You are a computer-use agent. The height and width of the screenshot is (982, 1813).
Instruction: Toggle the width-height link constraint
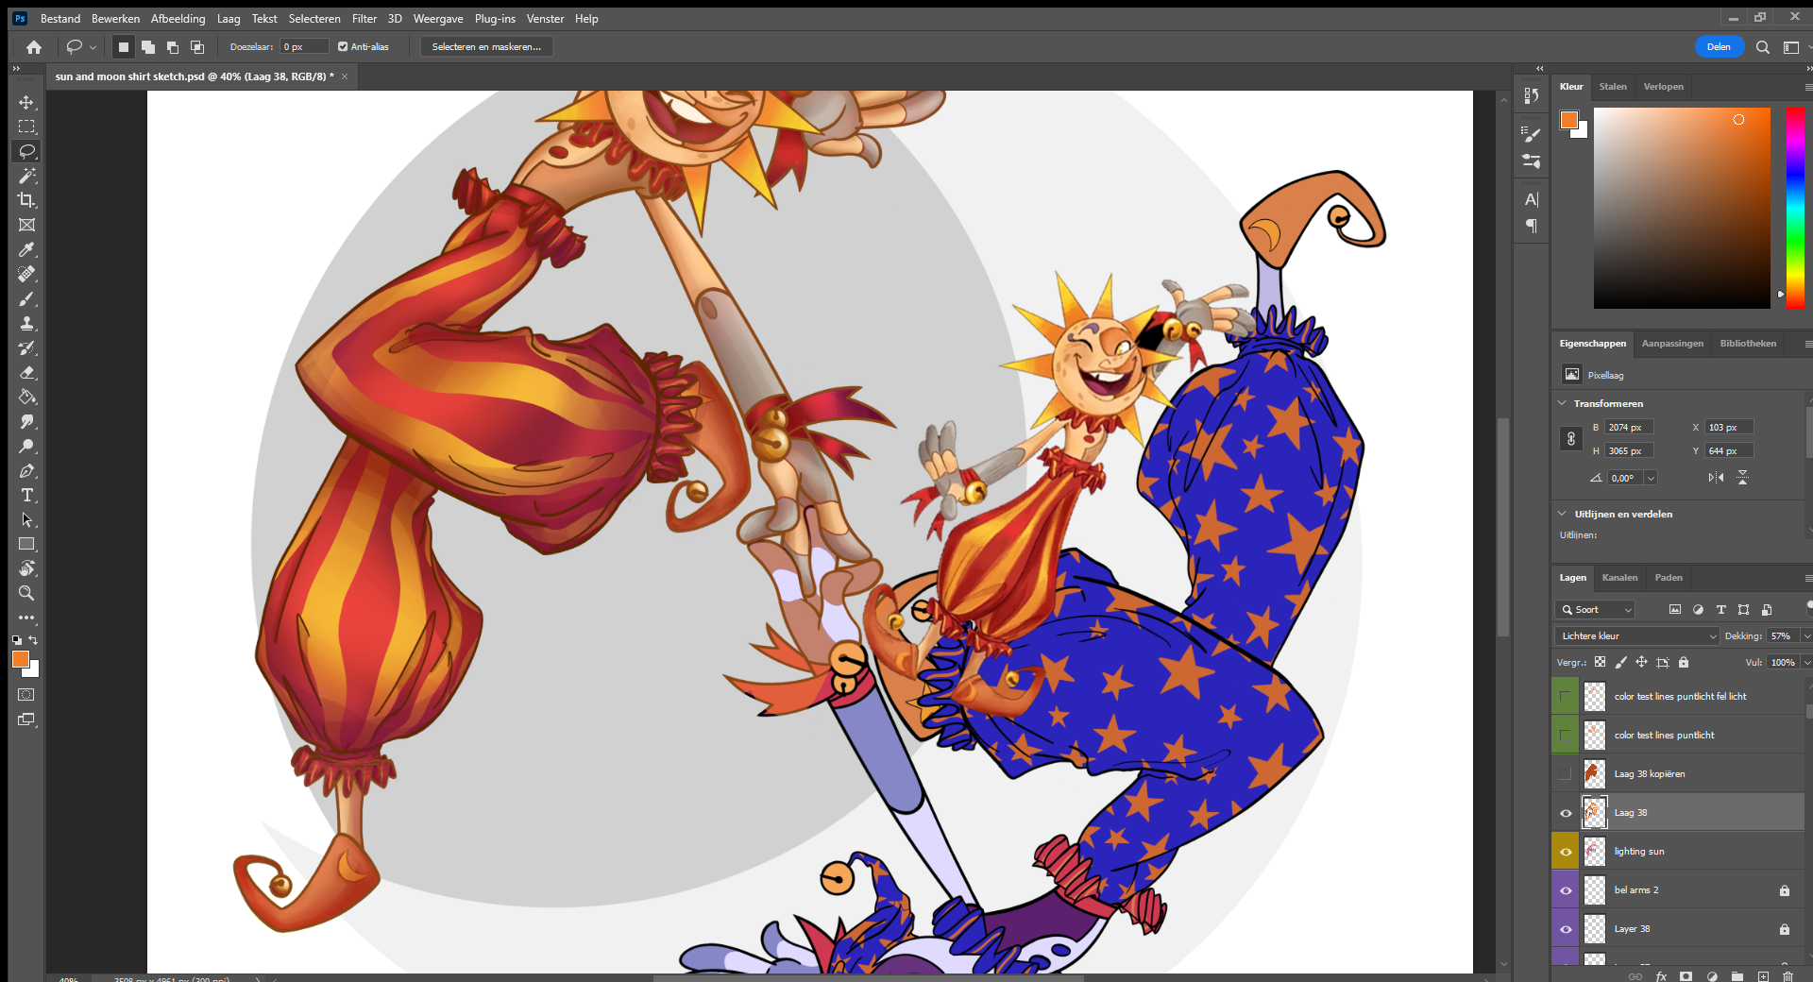[1570, 439]
